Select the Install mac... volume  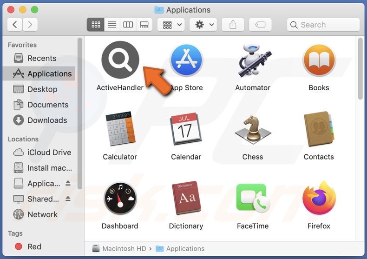click(x=39, y=168)
